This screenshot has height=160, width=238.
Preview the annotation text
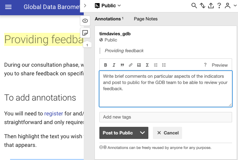(220, 65)
